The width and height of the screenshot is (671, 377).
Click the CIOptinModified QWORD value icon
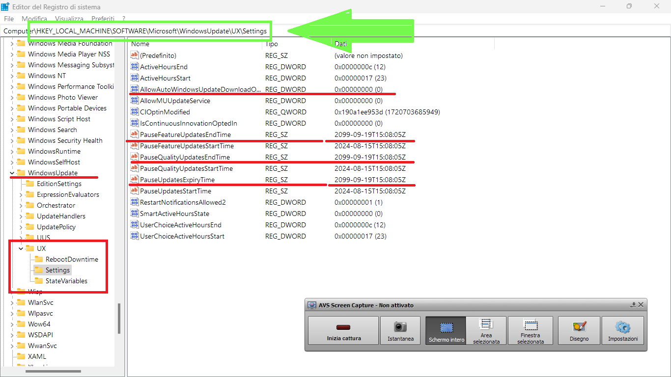point(135,112)
